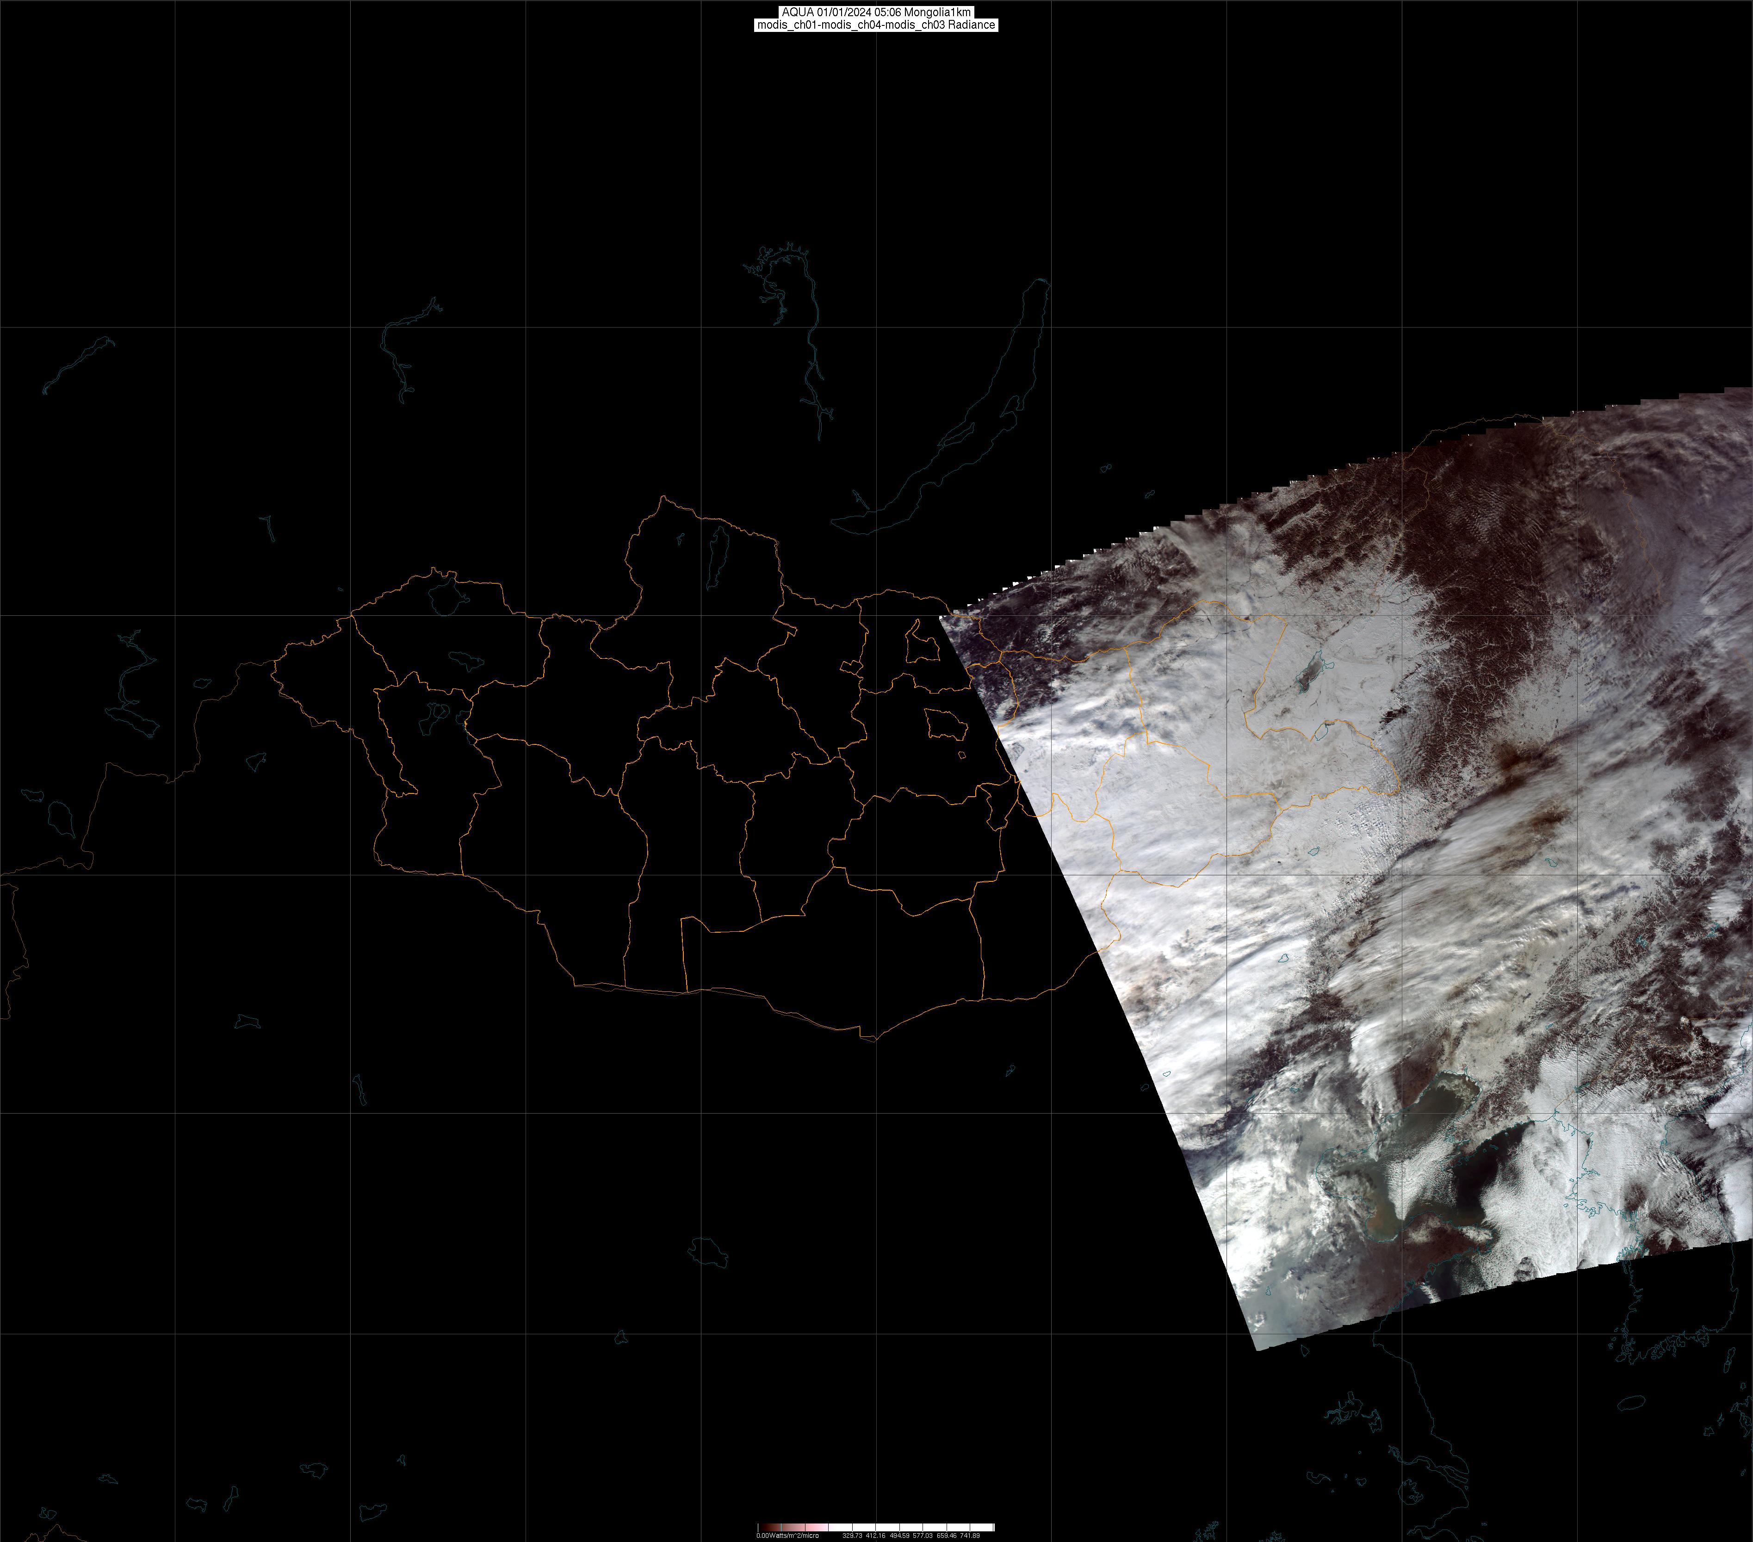Click the AQUA 01/01/2024 05:06 Mongolia1km title
The width and height of the screenshot is (1753, 1542).
[x=876, y=12]
